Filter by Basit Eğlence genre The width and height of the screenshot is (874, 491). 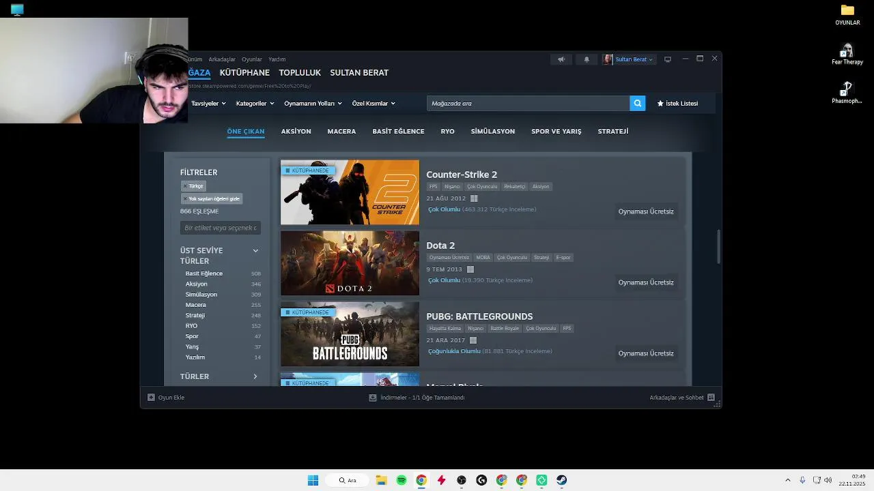(x=204, y=273)
